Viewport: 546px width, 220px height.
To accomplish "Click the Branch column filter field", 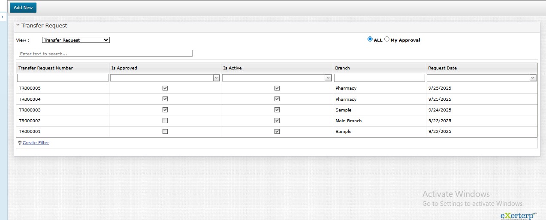I will tap(379, 78).
